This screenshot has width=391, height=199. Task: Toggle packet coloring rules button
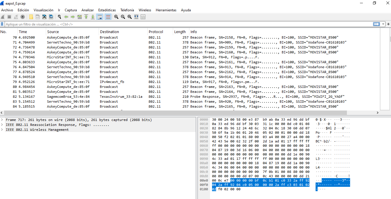(x=108, y=17)
